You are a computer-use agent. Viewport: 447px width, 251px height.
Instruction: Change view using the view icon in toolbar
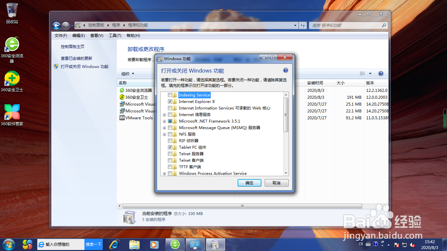point(363,74)
